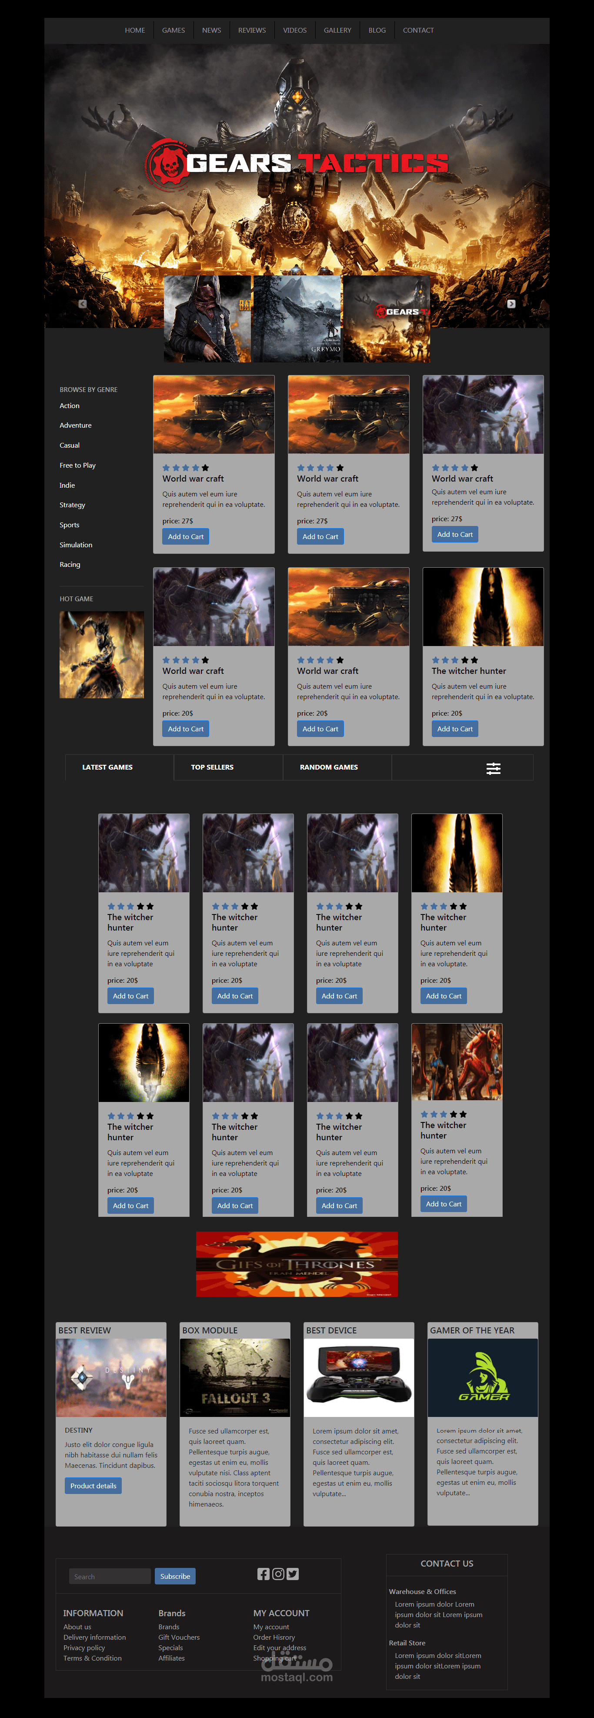
Task: Open the Order Hisrory link
Action: (274, 1638)
